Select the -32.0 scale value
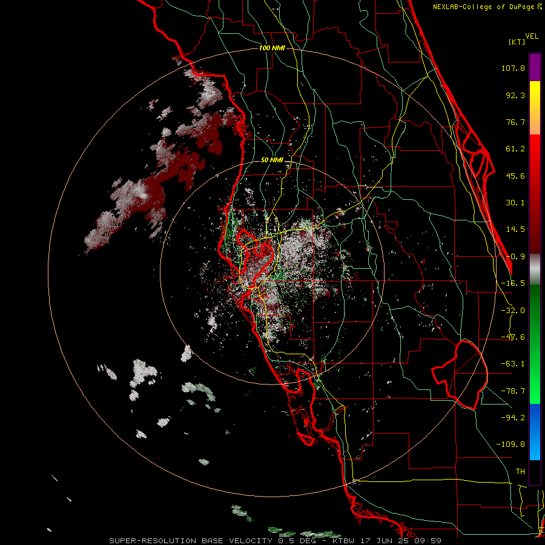This screenshot has width=545, height=545. coord(513,311)
